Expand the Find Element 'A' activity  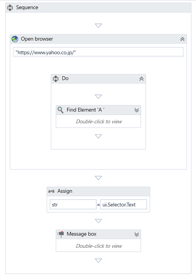coord(136,110)
